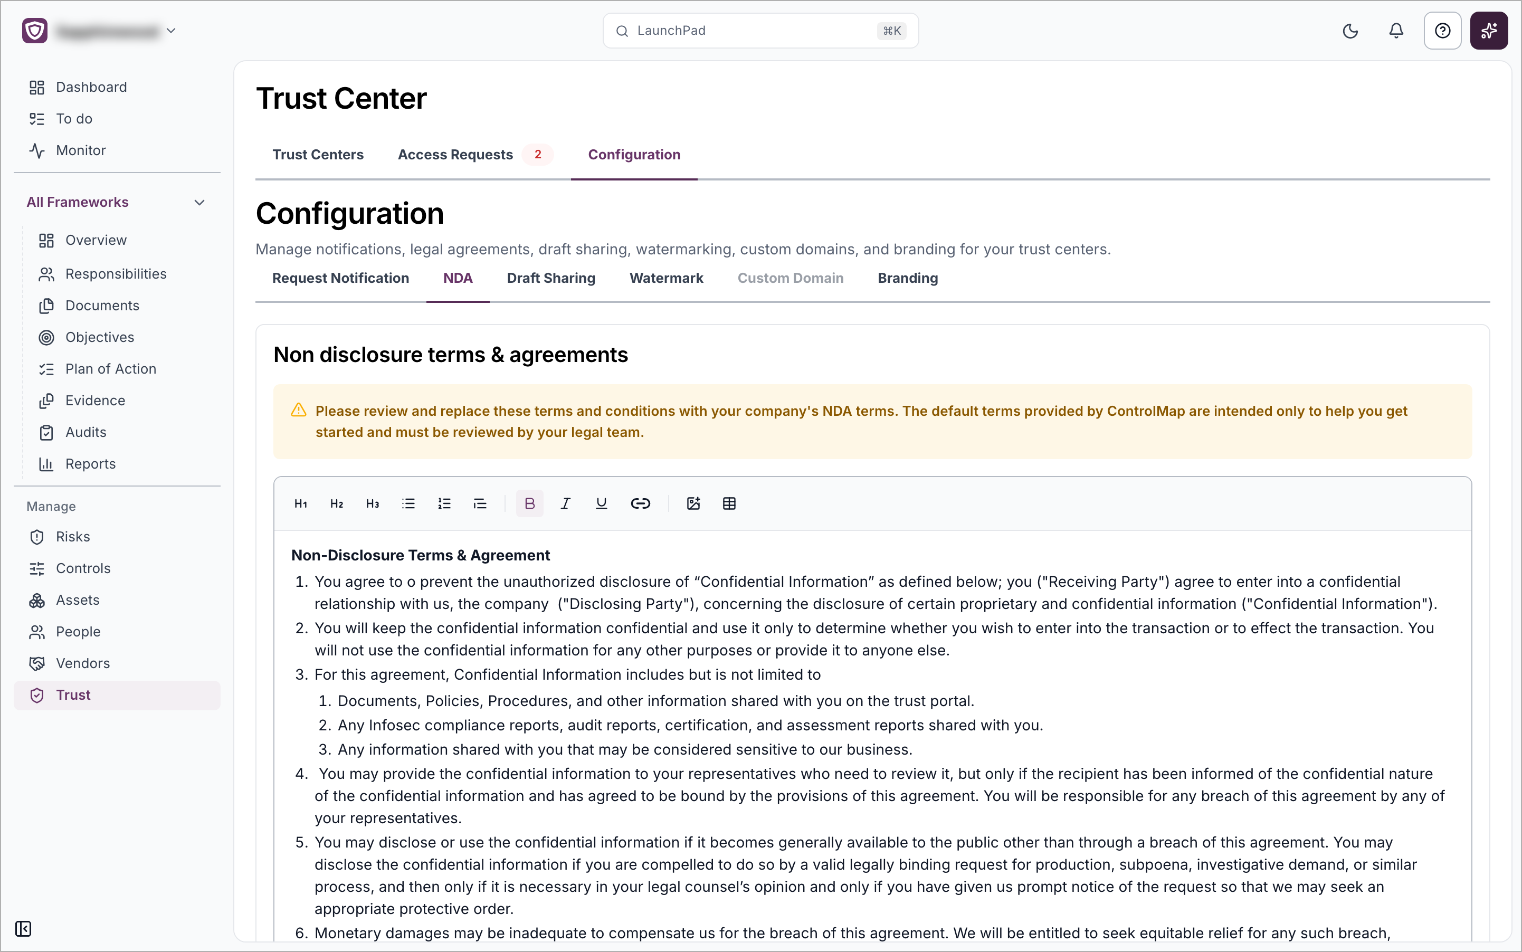Select the NDA sub-tab
The image size is (1522, 952).
(x=458, y=278)
